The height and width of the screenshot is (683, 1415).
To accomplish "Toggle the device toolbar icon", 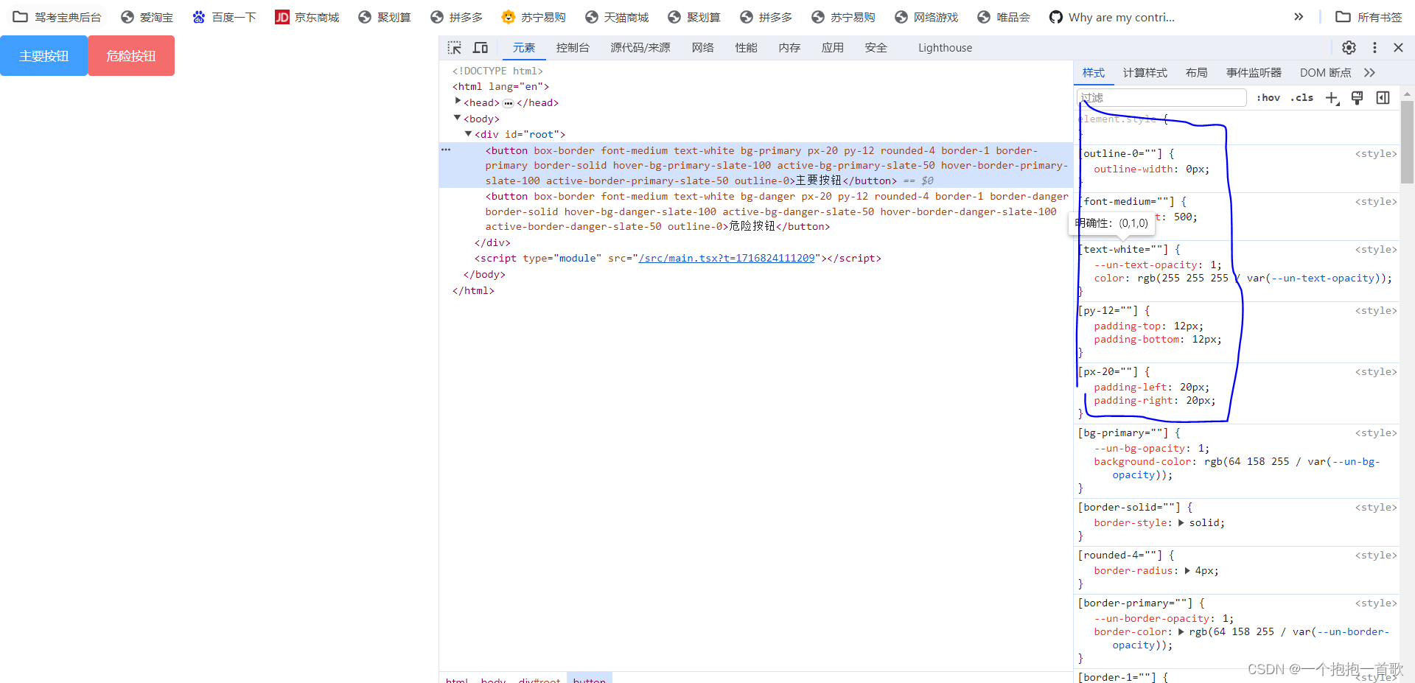I will (481, 48).
